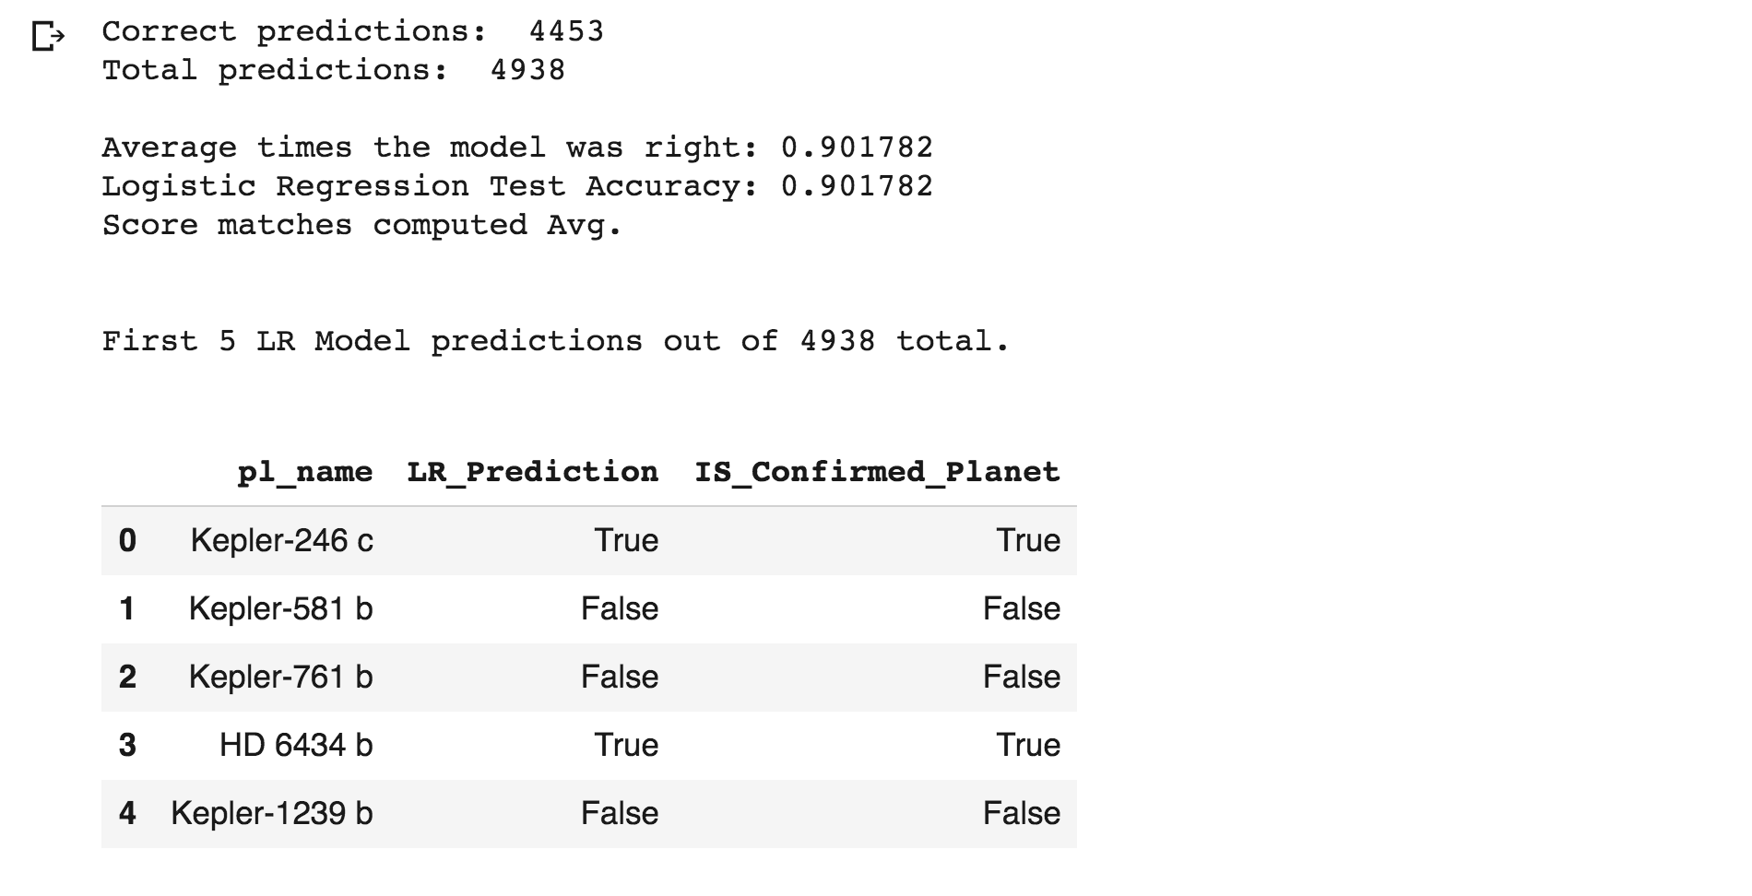Click the Correct predictions 4453 output line
This screenshot has height=896, width=1752.
click(x=352, y=31)
